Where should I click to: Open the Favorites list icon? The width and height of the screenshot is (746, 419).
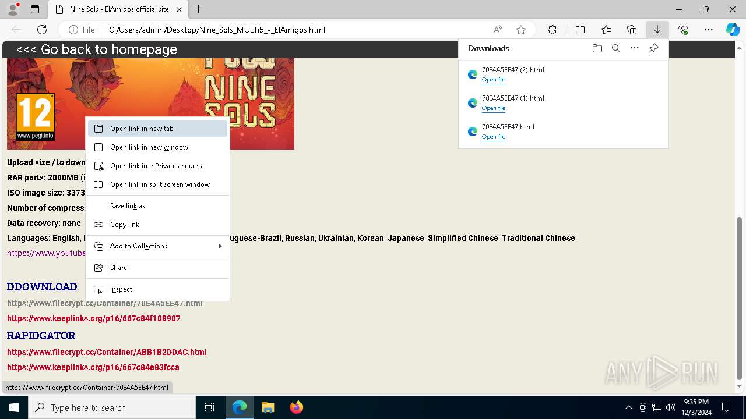606,30
